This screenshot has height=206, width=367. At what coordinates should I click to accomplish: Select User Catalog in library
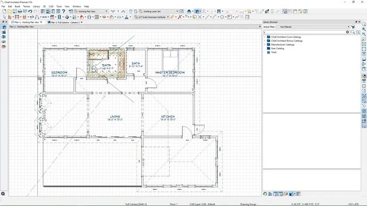coord(278,48)
